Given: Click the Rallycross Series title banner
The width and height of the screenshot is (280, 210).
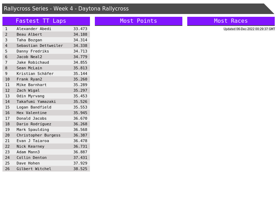Looking at the screenshot, I should tap(133, 9).
